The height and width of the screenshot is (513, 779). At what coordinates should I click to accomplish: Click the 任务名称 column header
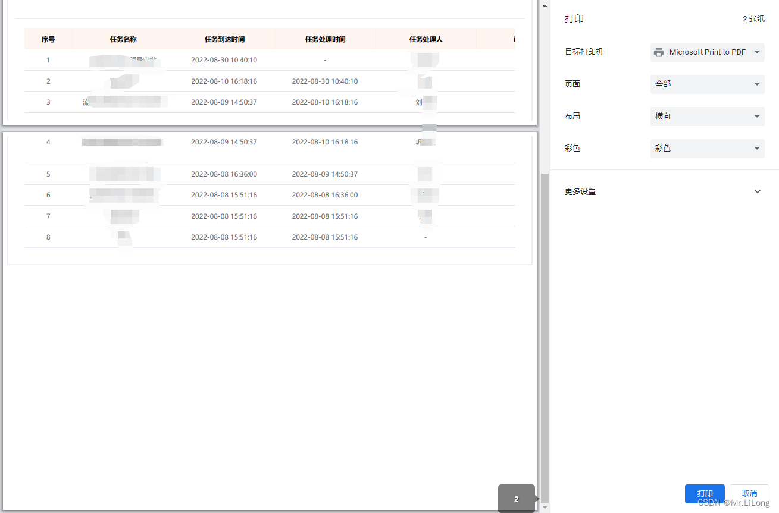pyautogui.click(x=122, y=39)
